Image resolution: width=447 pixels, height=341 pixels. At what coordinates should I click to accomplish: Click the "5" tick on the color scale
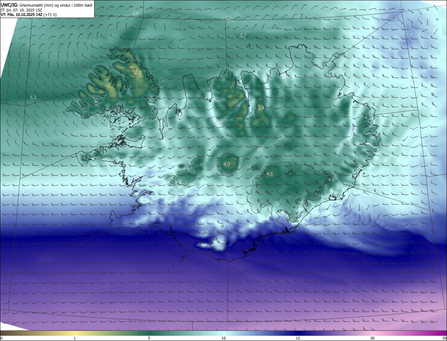(149, 338)
